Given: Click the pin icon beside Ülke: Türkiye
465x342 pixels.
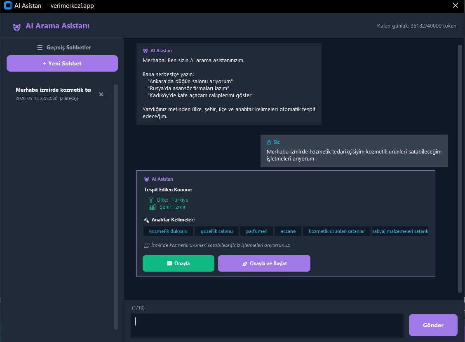Looking at the screenshot, I should tap(151, 200).
